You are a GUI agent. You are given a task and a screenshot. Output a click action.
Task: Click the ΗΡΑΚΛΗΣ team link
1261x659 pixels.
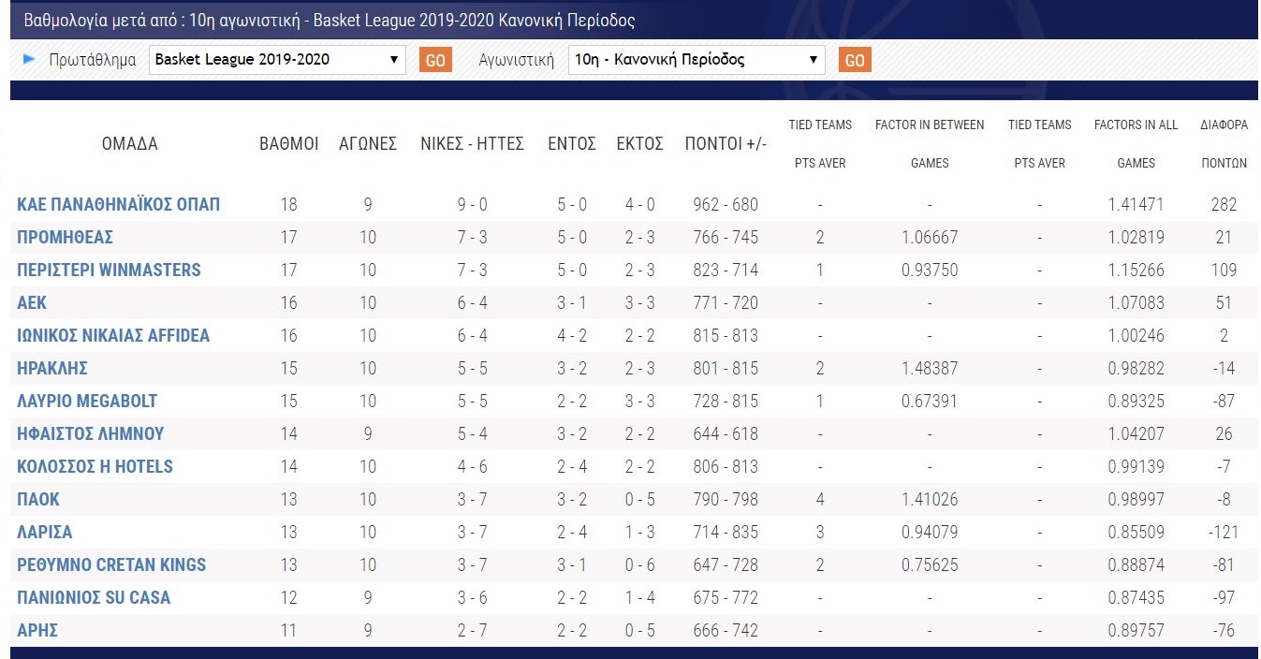tap(52, 368)
